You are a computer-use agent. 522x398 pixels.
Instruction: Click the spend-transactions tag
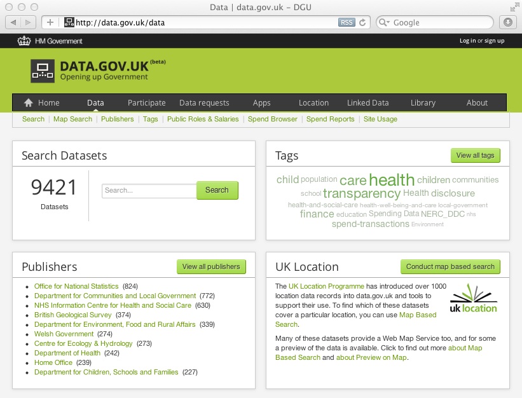click(370, 224)
